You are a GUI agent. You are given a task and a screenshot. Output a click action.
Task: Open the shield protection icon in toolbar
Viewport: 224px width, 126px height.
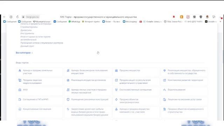point(201,17)
